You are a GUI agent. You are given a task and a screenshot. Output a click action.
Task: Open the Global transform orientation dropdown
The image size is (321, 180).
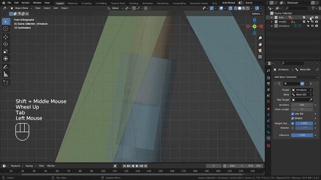(115, 8)
